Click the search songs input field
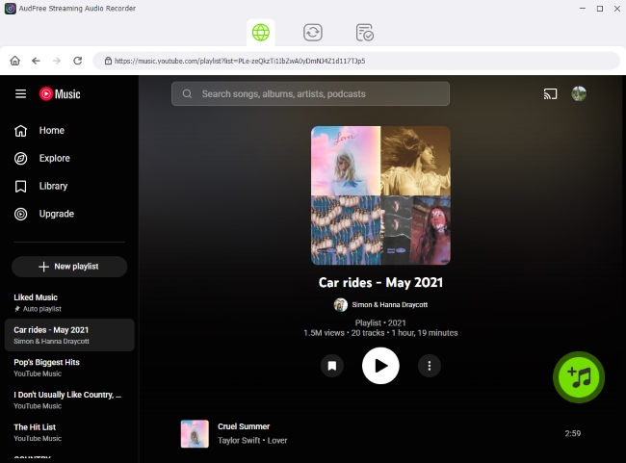Viewport: 626px width, 463px height. pos(310,93)
